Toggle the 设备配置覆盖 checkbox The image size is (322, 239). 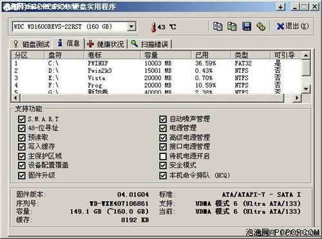(22, 166)
